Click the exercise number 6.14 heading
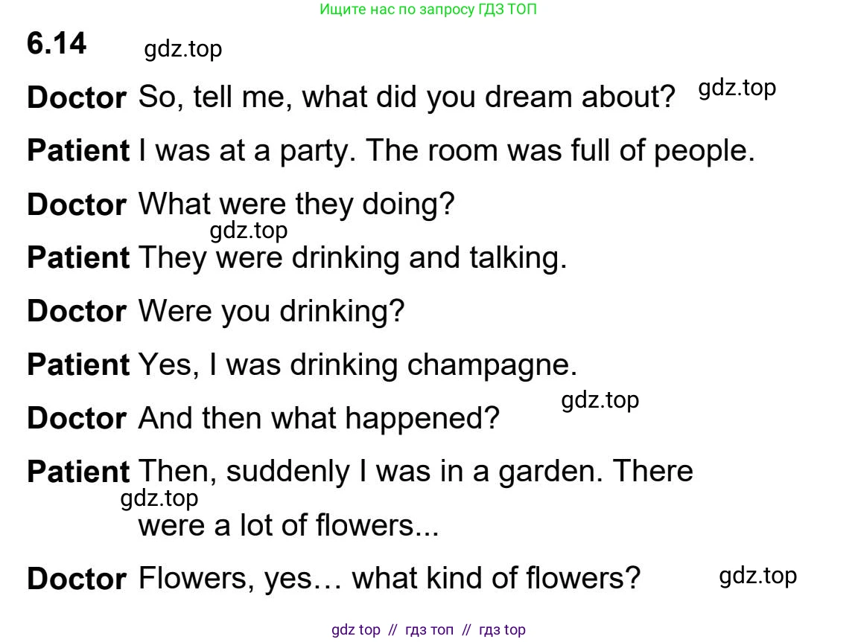This screenshot has width=858, height=642. (x=57, y=44)
